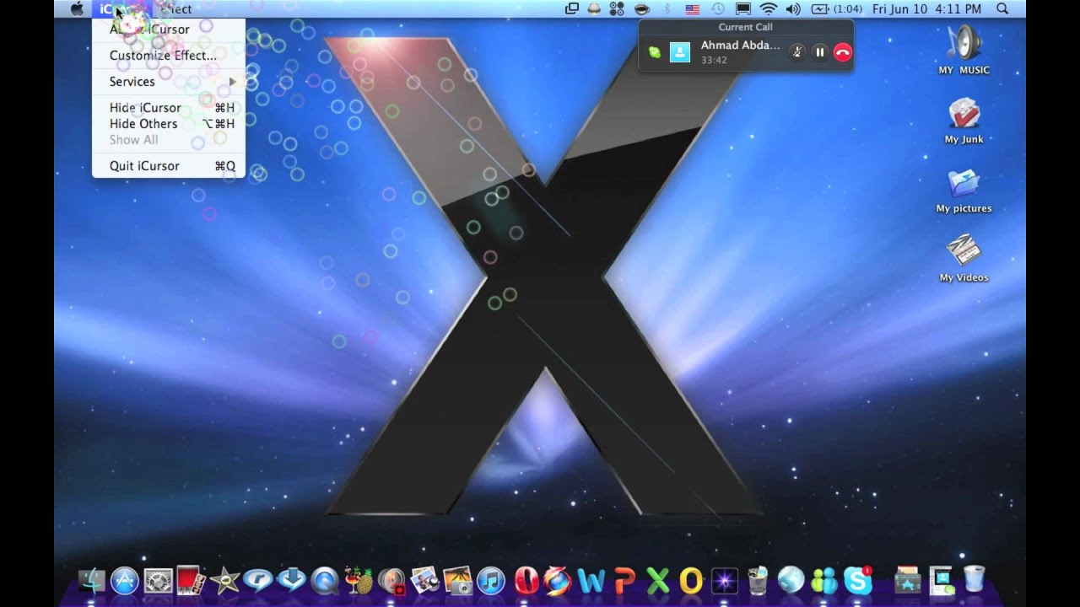Open MSN Messenger buddies icon in Dock
1080x607 pixels.
[824, 580]
